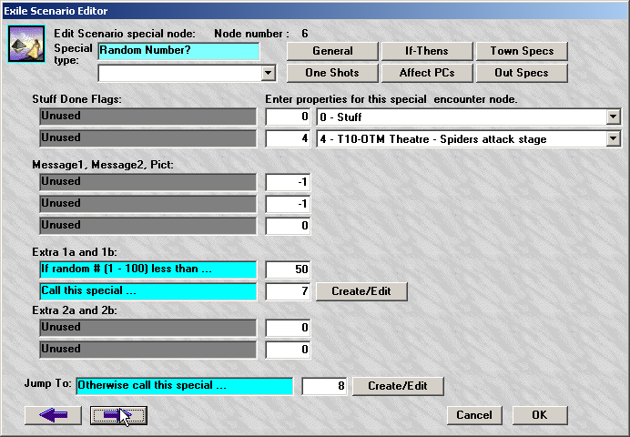
Task: Click Create/Edit beside the Jump To field
Action: coord(398,386)
